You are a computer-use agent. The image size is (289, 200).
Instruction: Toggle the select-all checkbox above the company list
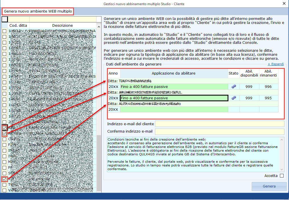pos(5,19)
